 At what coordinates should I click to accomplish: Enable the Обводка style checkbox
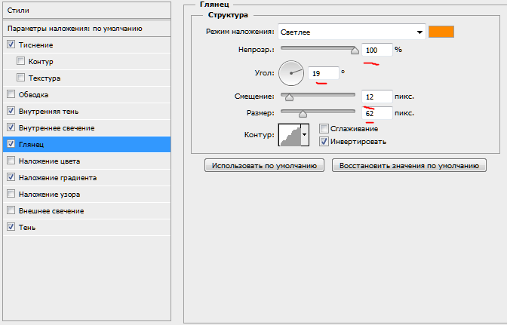[x=11, y=95]
